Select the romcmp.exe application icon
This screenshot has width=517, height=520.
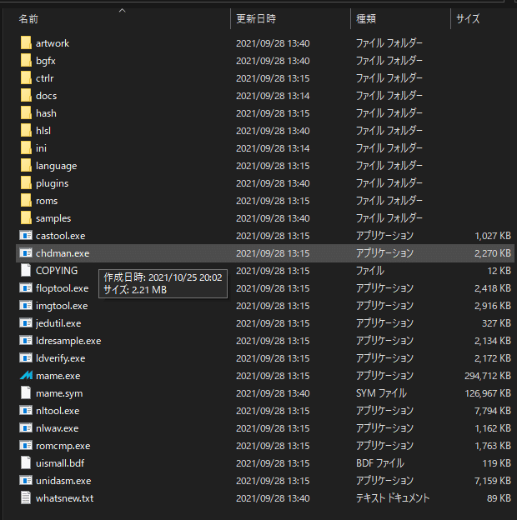click(26, 445)
